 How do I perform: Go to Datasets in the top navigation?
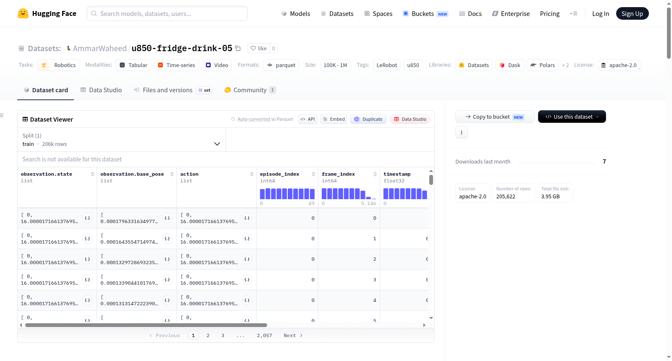(337, 13)
